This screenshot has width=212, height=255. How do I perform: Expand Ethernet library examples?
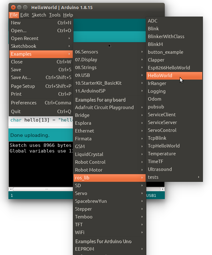coord(109,131)
